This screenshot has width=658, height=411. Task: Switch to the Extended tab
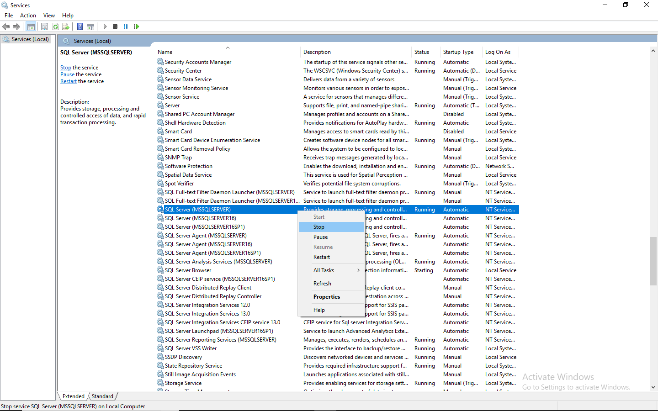pyautogui.click(x=74, y=396)
